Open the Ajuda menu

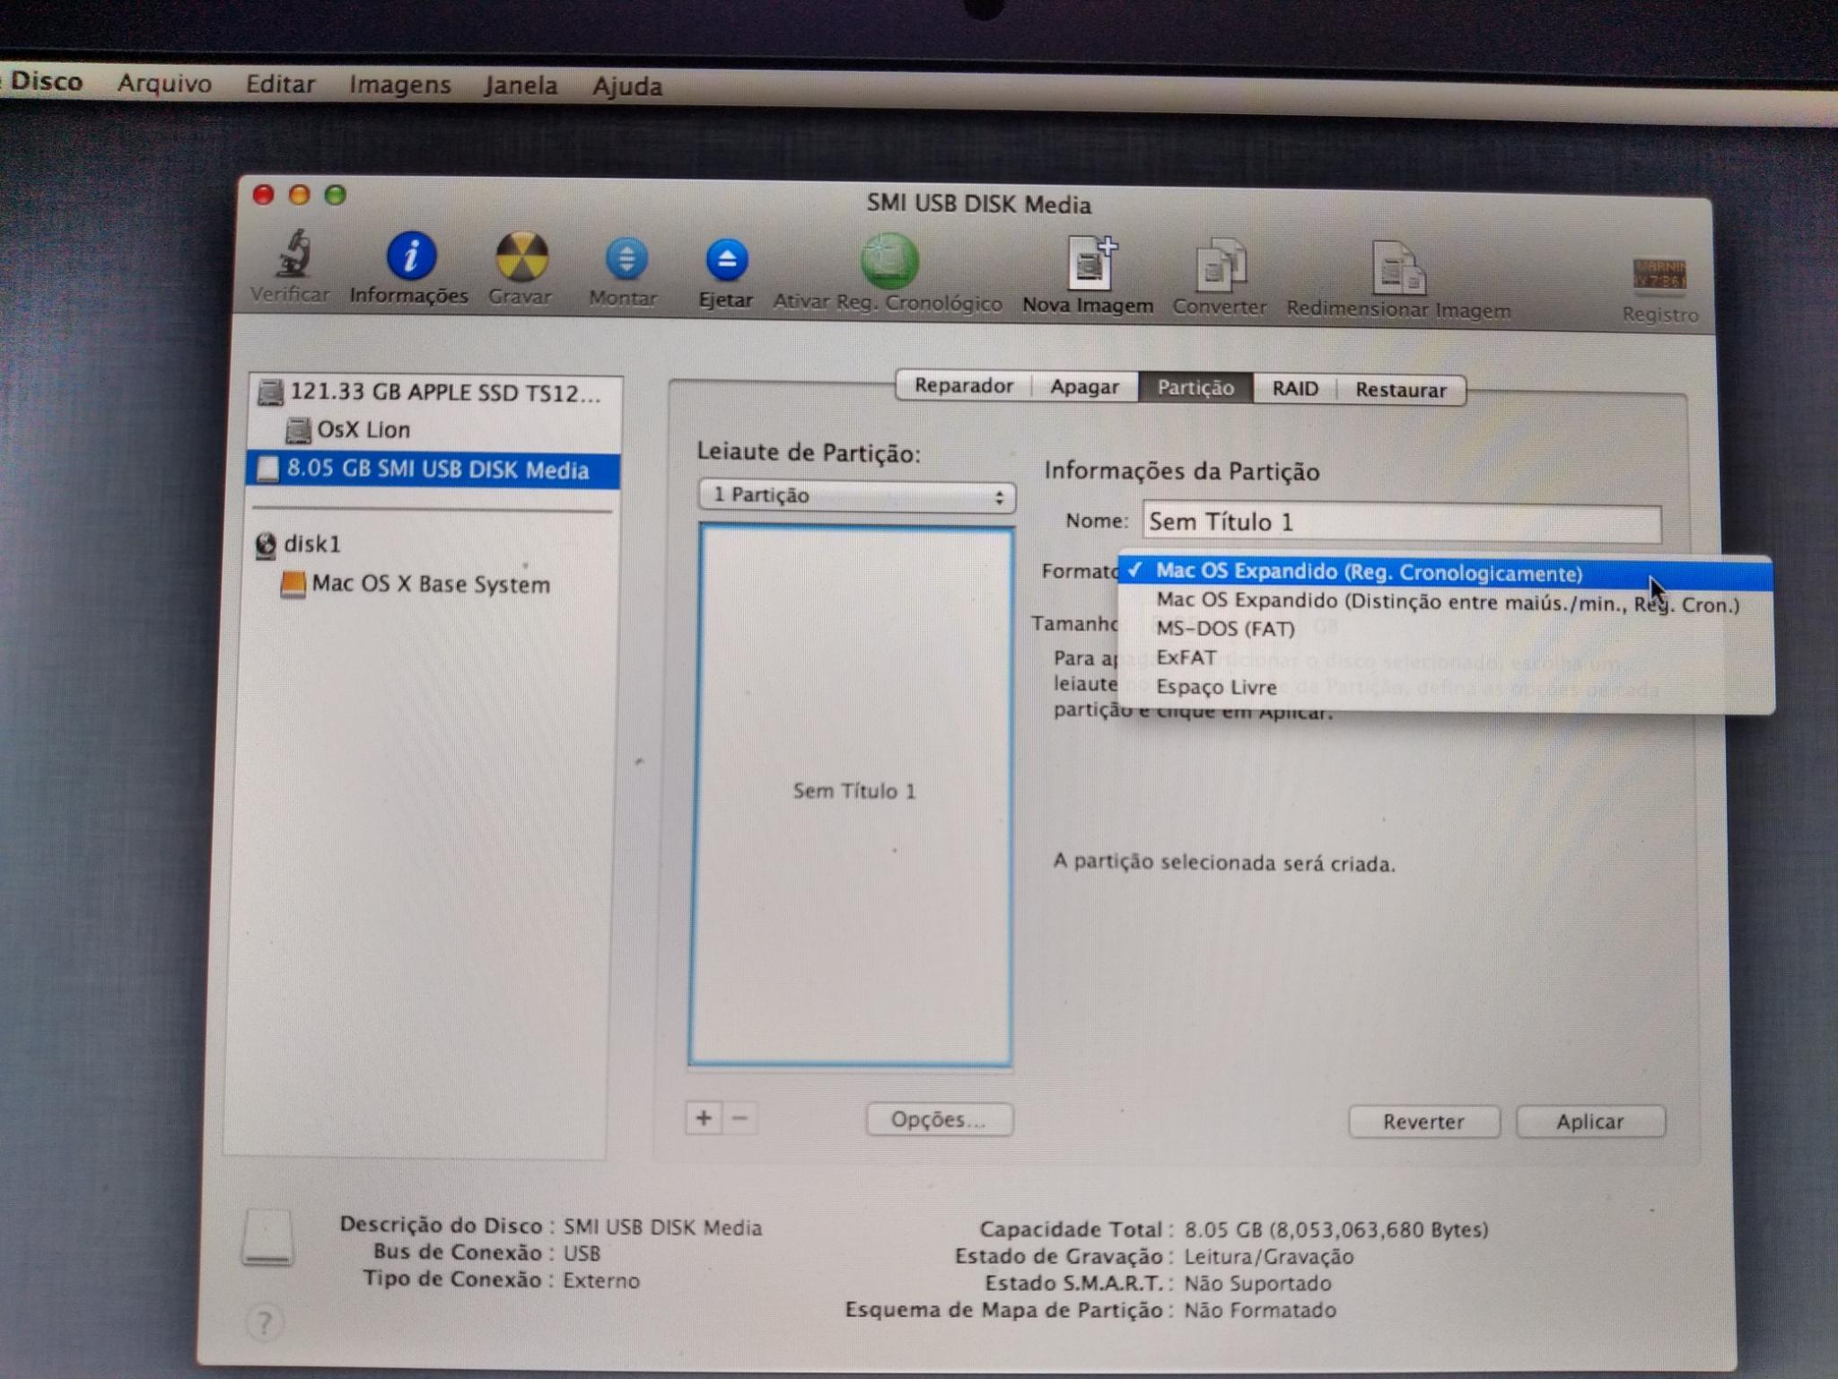point(627,87)
